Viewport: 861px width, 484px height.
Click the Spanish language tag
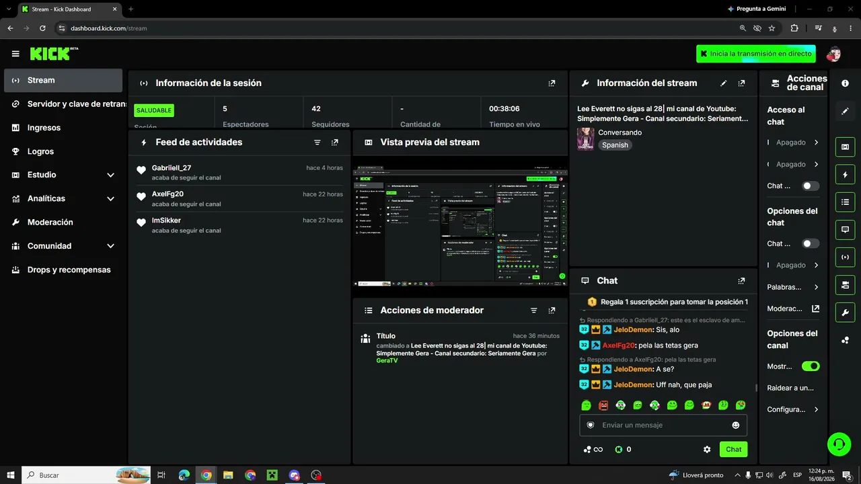(x=615, y=145)
